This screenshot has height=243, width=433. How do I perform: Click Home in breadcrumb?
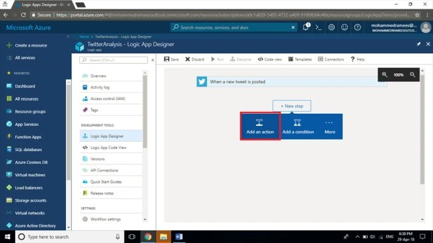[x=84, y=37]
